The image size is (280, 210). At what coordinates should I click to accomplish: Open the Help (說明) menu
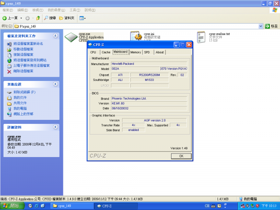pyautogui.click(x=90, y=10)
